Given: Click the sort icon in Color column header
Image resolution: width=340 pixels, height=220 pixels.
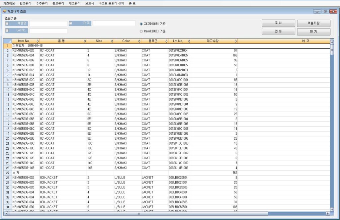Looking at the screenshot, I should 139,41.
